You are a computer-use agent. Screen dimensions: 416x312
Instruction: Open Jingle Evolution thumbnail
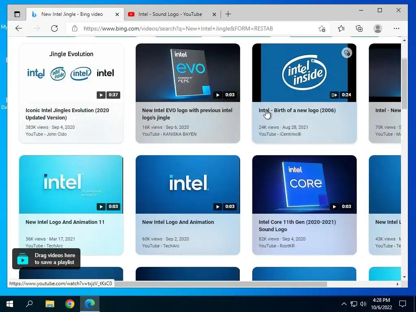tap(71, 73)
